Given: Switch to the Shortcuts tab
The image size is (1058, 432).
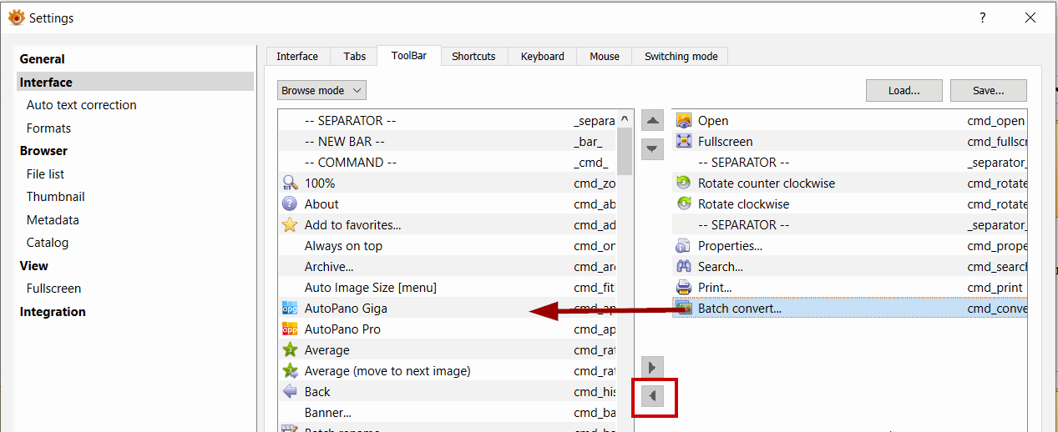Looking at the screenshot, I should click(x=473, y=57).
